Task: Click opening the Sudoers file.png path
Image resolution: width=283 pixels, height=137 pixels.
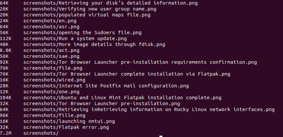Action: [x=82, y=33]
